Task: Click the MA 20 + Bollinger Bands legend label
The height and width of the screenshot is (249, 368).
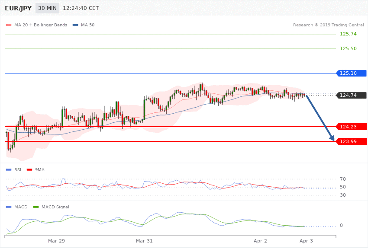Action: pos(41,25)
